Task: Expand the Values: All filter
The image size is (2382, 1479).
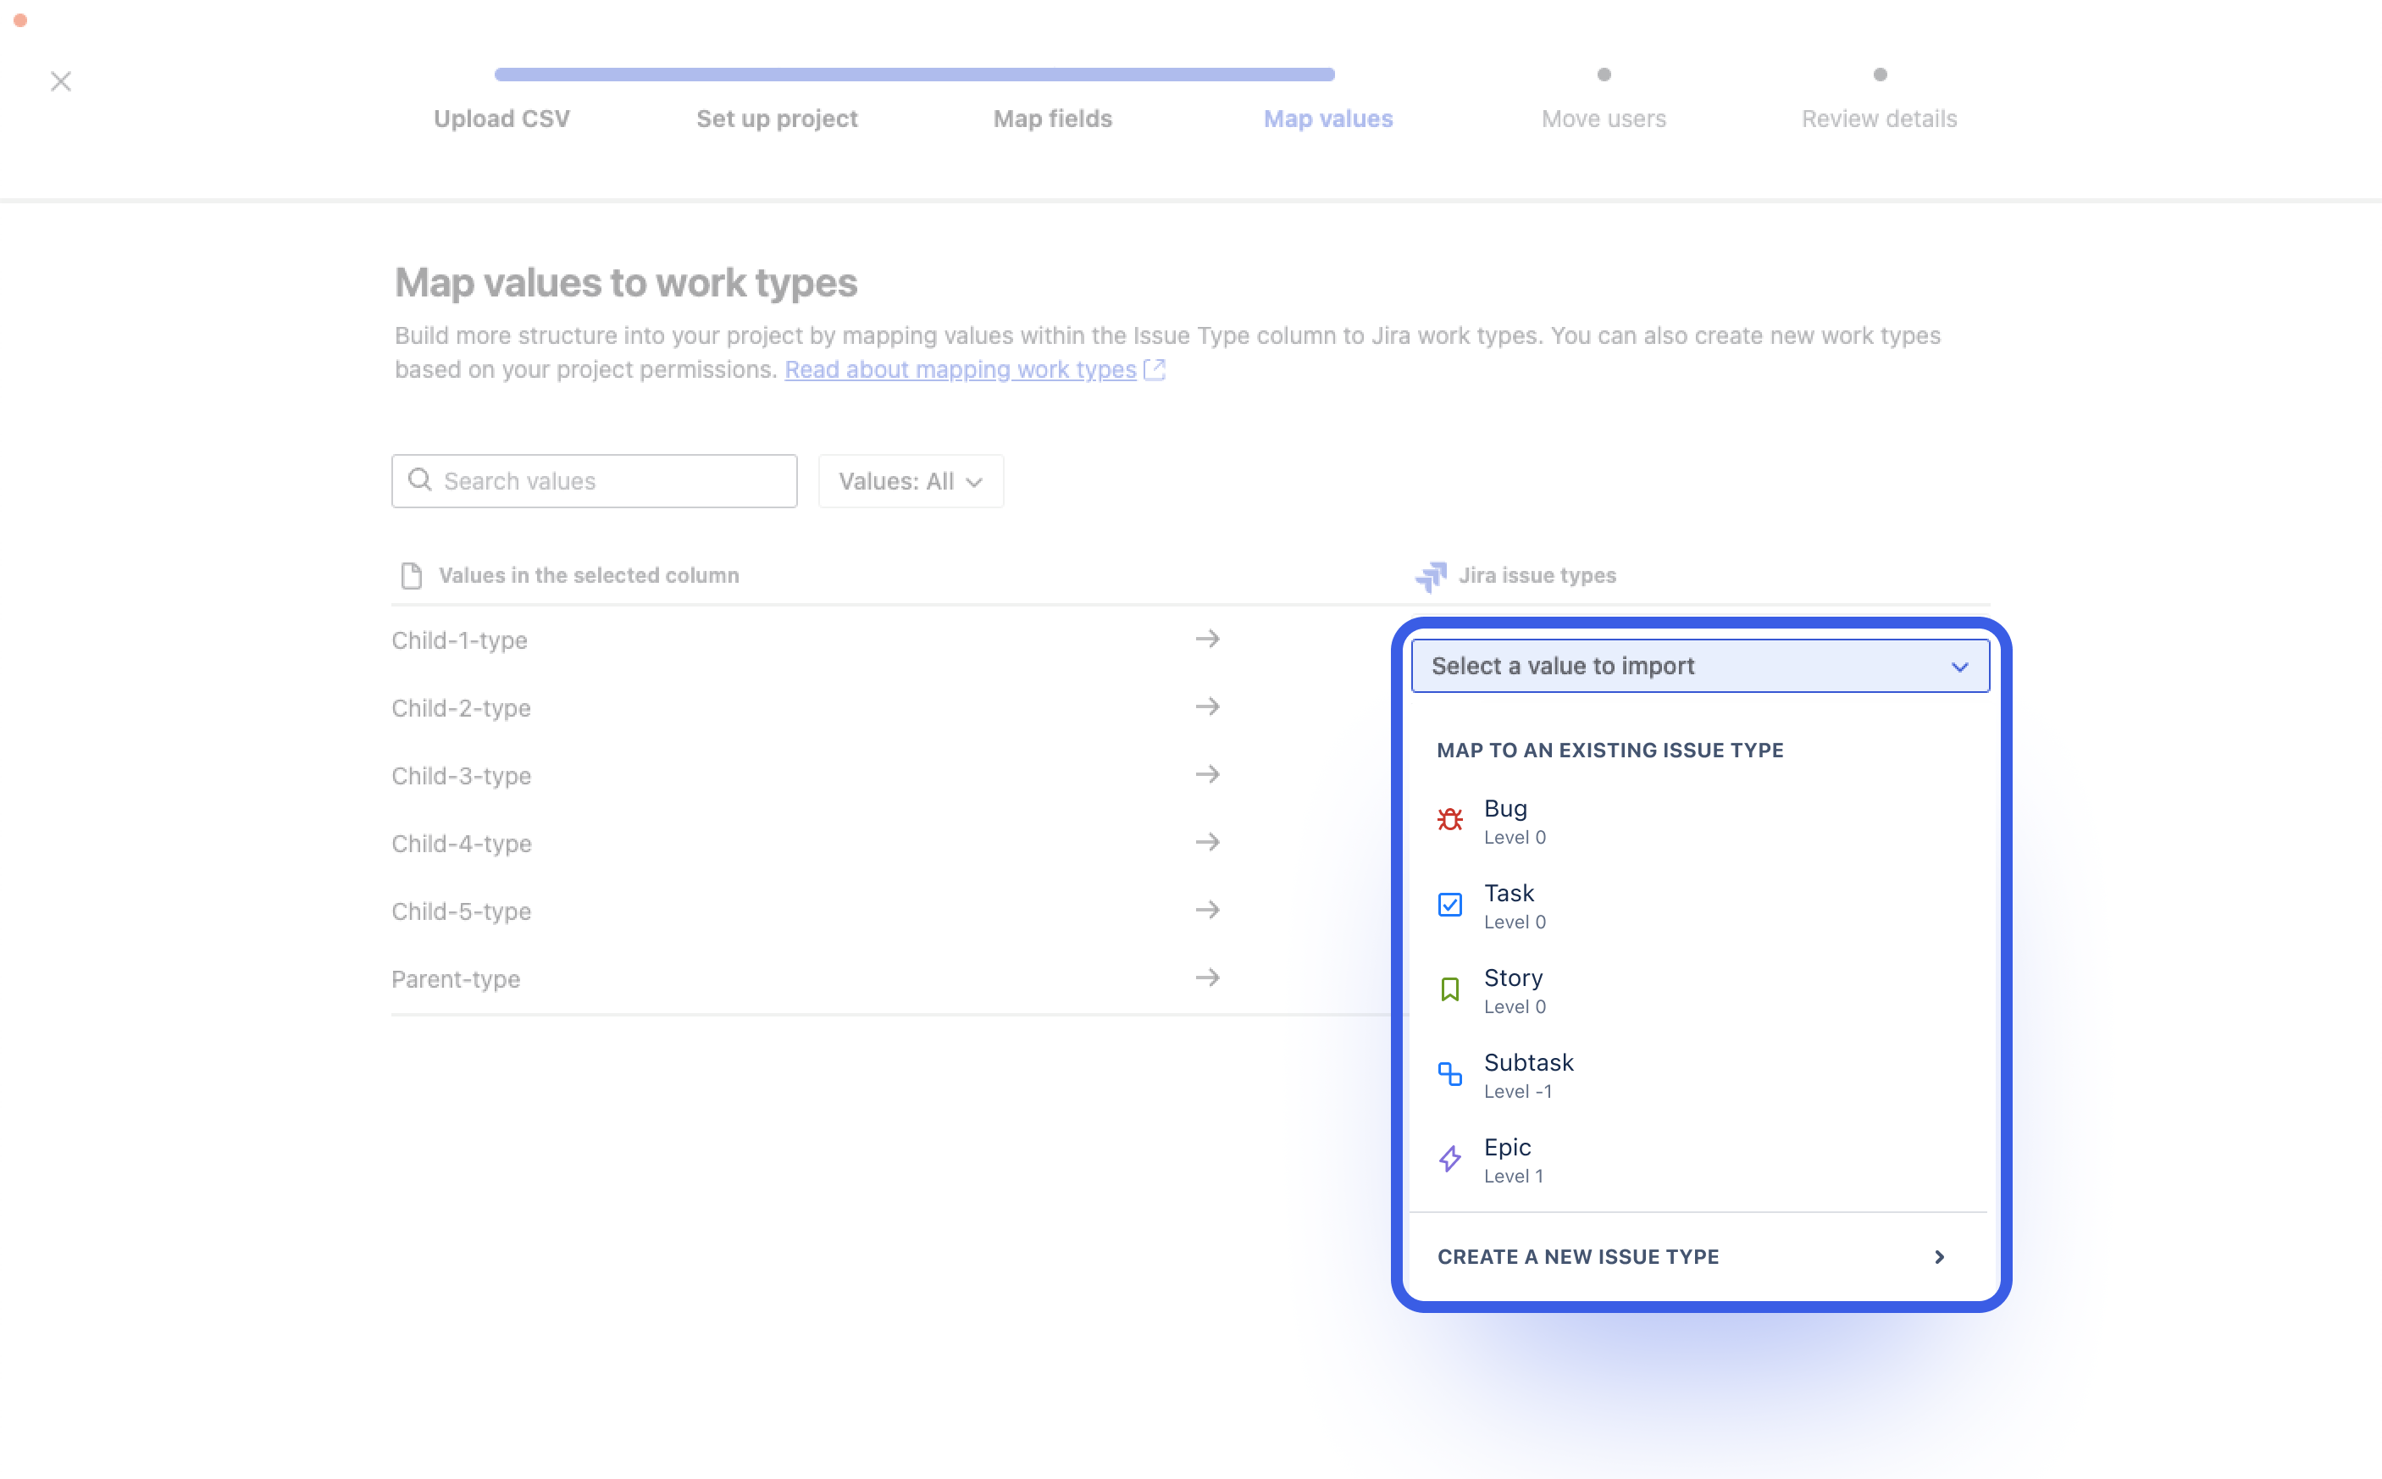Action: pyautogui.click(x=911, y=481)
